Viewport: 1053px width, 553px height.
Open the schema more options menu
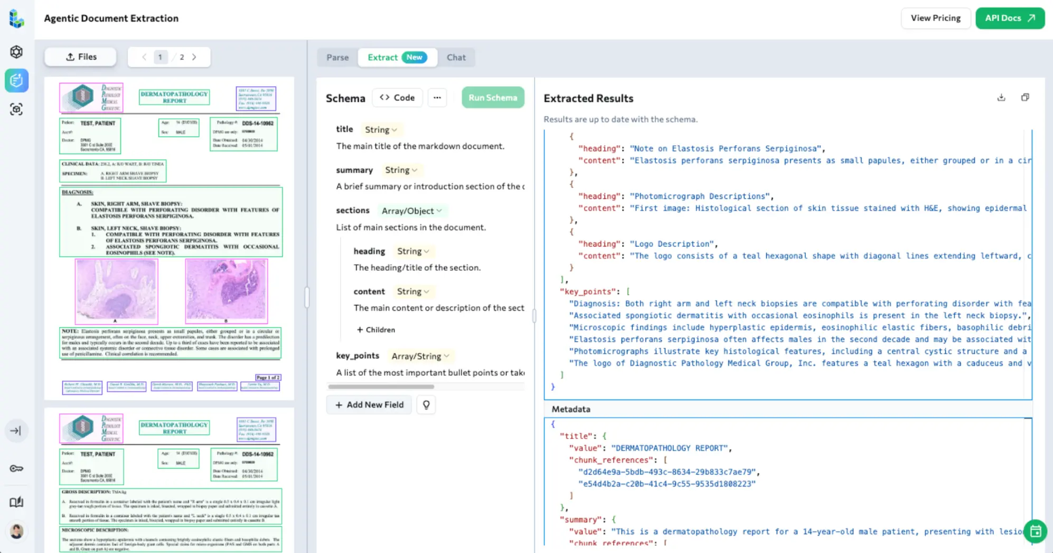(x=437, y=98)
